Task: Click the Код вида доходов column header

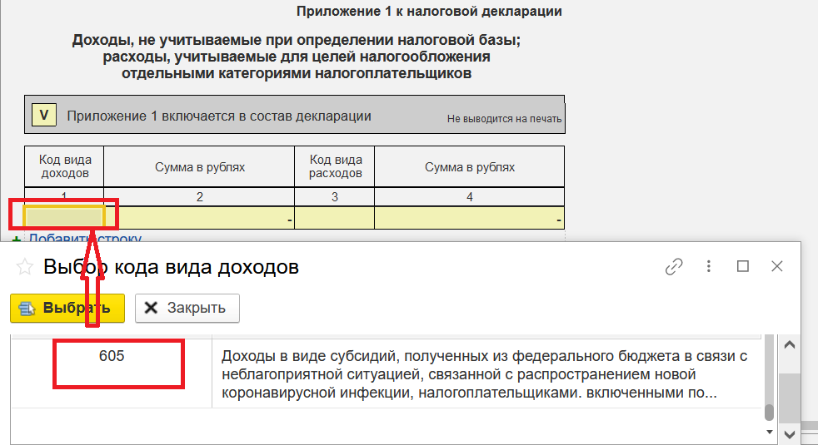Action: [64, 167]
